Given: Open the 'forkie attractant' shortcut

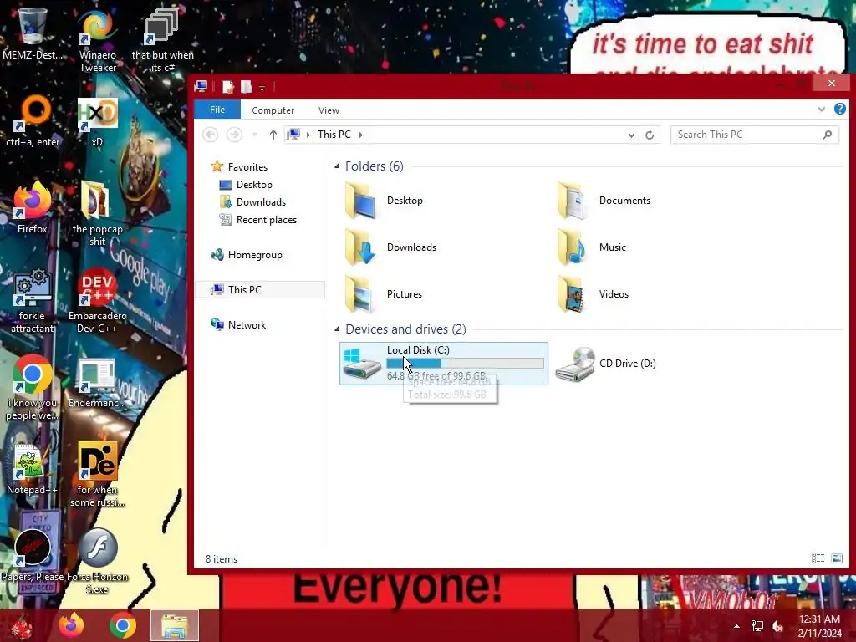Looking at the screenshot, I should [33, 300].
